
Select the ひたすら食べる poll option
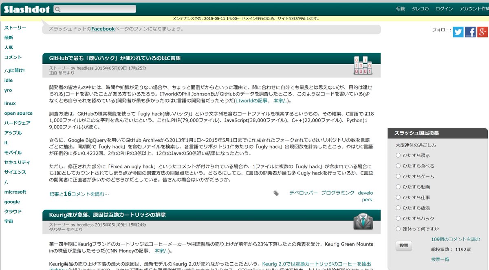click(x=398, y=166)
